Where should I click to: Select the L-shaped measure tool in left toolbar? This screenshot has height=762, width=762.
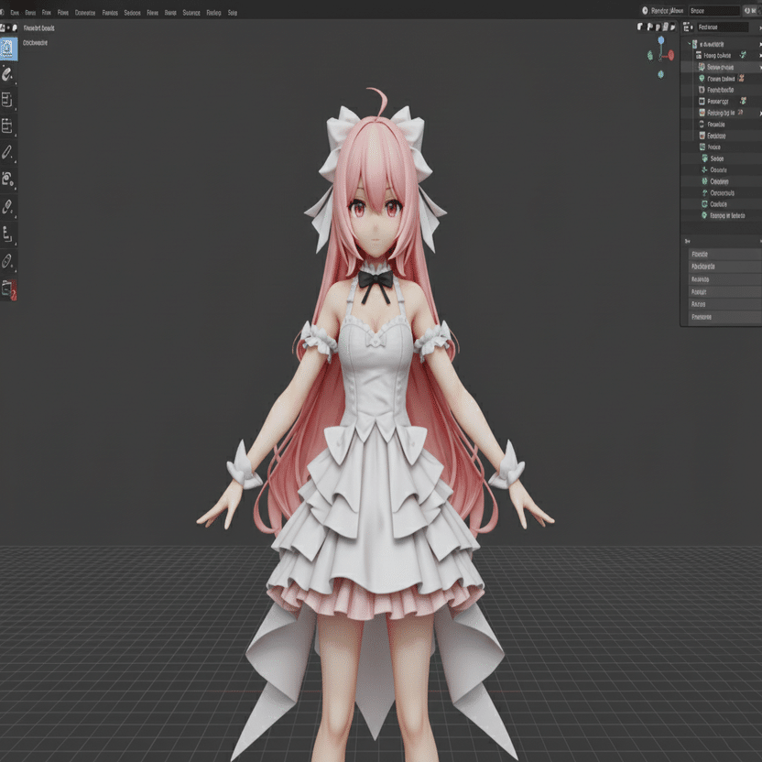tap(6, 234)
